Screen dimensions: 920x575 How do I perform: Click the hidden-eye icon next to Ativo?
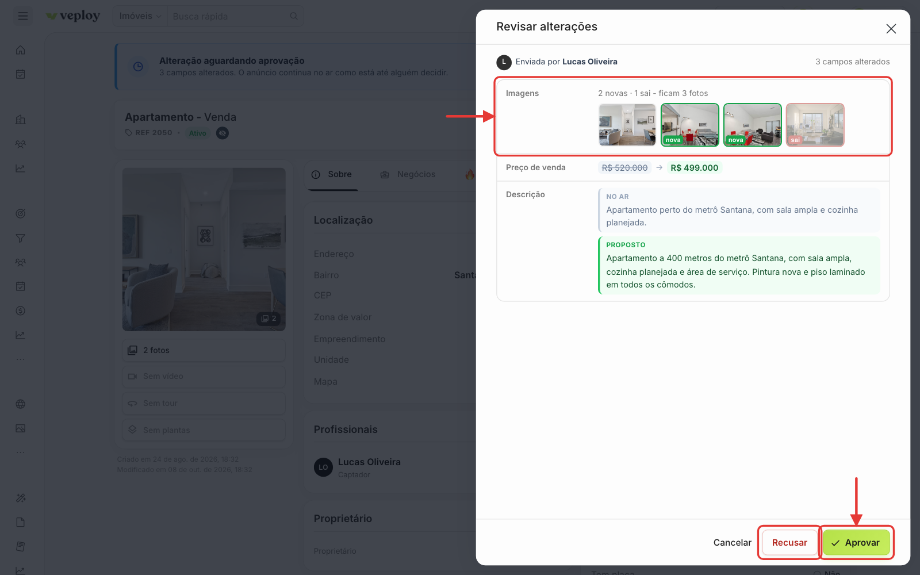tap(223, 133)
